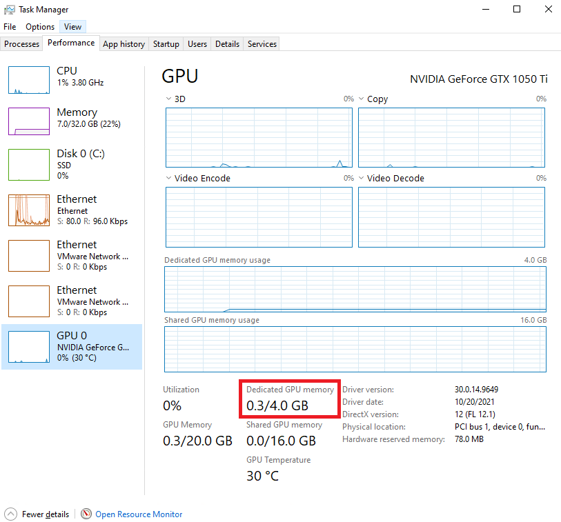Select the Memory entry in the sidebar
The height and width of the screenshot is (522, 561).
72,121
